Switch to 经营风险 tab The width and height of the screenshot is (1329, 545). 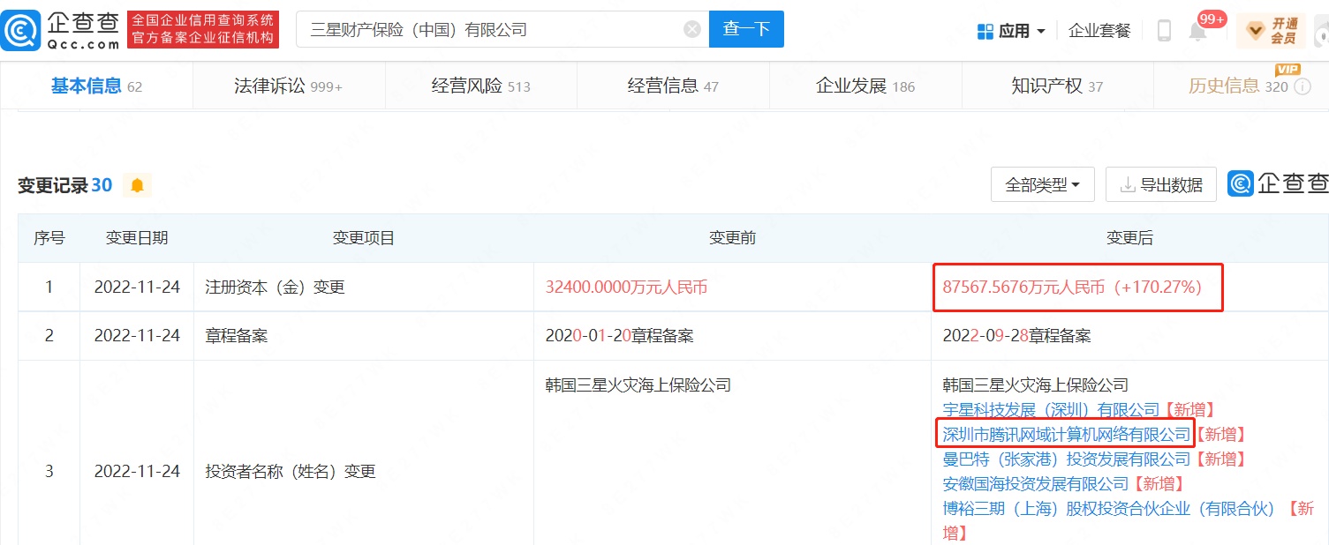click(480, 86)
